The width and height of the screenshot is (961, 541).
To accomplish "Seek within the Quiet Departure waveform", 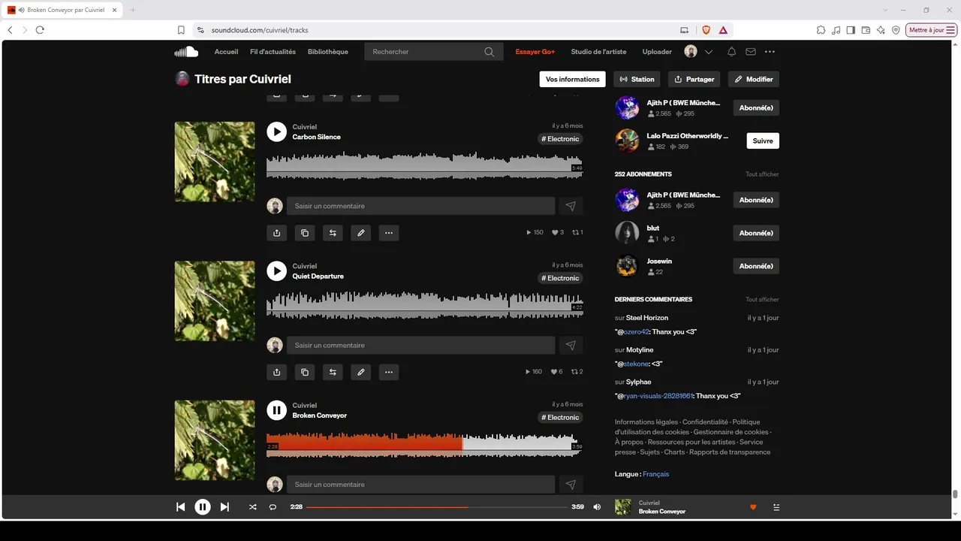I will tap(425, 304).
